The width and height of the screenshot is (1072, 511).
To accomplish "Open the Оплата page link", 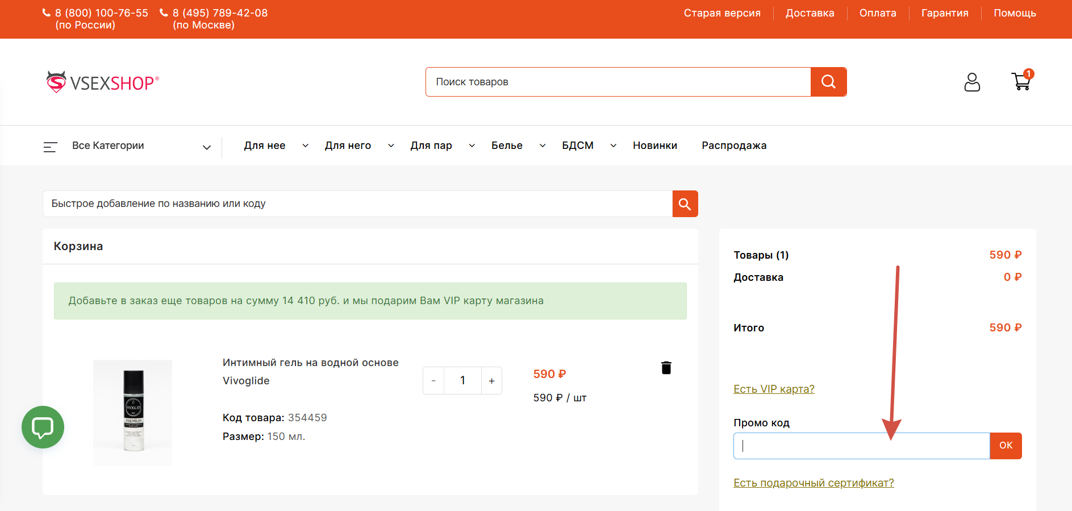I will coord(878,13).
